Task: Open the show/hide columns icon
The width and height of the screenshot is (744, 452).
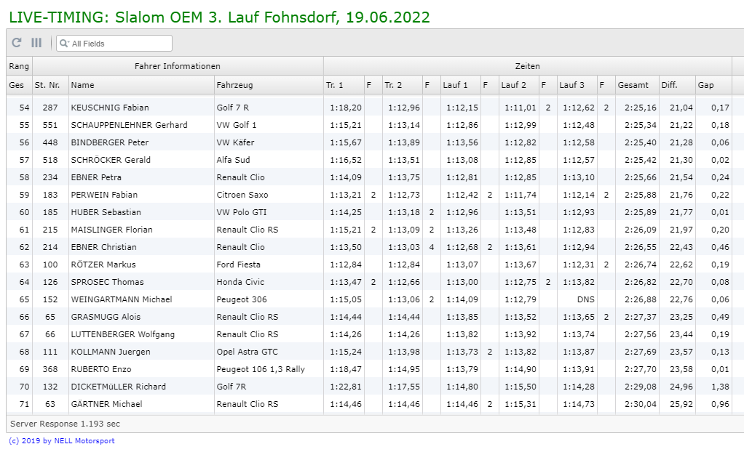Action: 36,44
